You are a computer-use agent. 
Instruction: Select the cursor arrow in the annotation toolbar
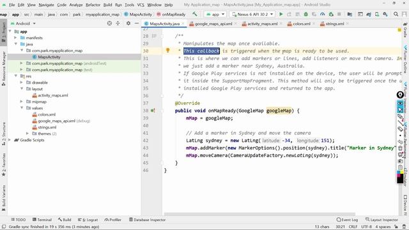click(400, 110)
